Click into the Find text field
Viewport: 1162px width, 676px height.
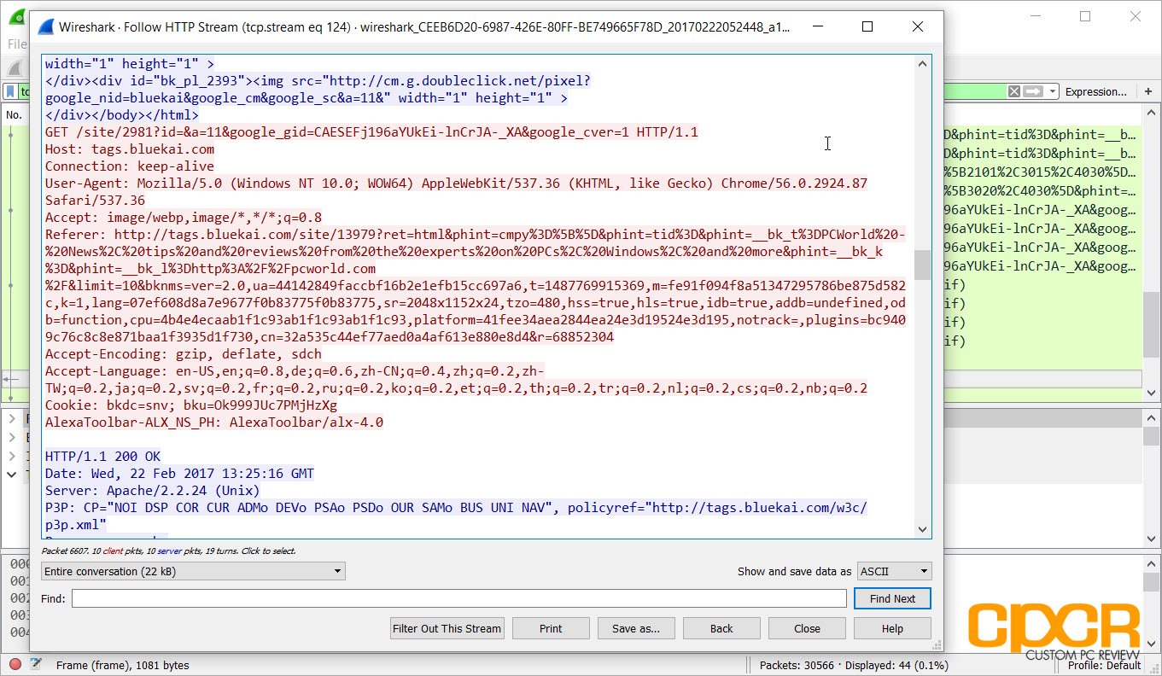[x=458, y=598]
